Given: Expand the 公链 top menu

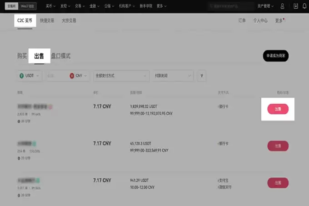Looking at the screenshot, I should click(109, 6).
